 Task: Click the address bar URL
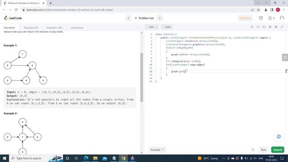pyautogui.click(x=70, y=10)
